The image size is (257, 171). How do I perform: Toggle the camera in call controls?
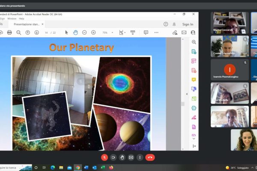tap(113, 157)
